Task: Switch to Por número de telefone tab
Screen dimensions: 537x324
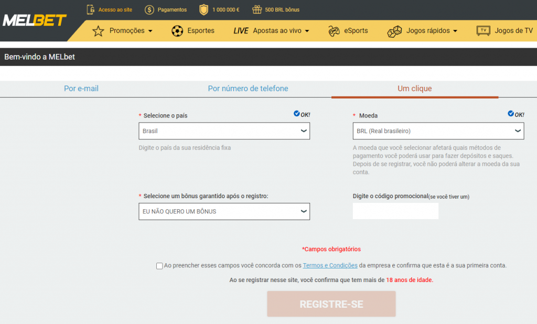Action: pos(248,89)
